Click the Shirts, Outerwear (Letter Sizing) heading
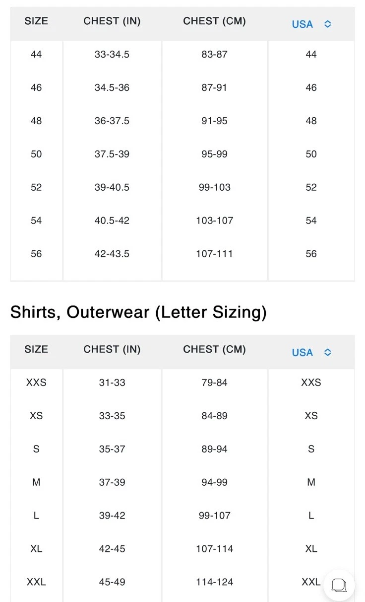365x602 pixels. [138, 312]
